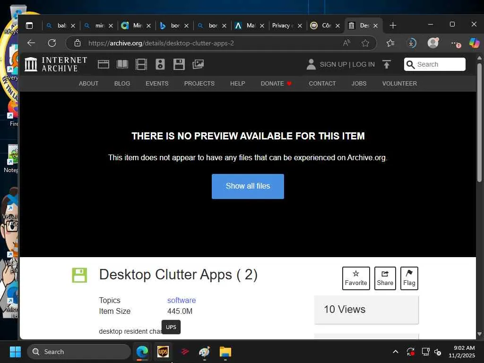The width and height of the screenshot is (484, 363).
Task: Open the LOG IN link
Action: 363,64
